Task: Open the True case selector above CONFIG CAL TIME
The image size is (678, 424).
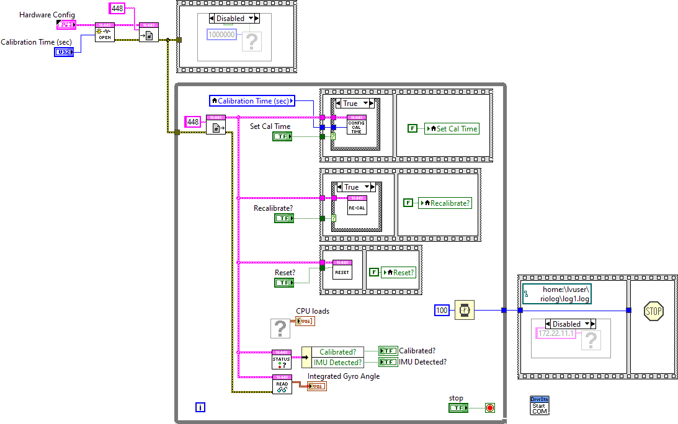Action: tap(355, 103)
